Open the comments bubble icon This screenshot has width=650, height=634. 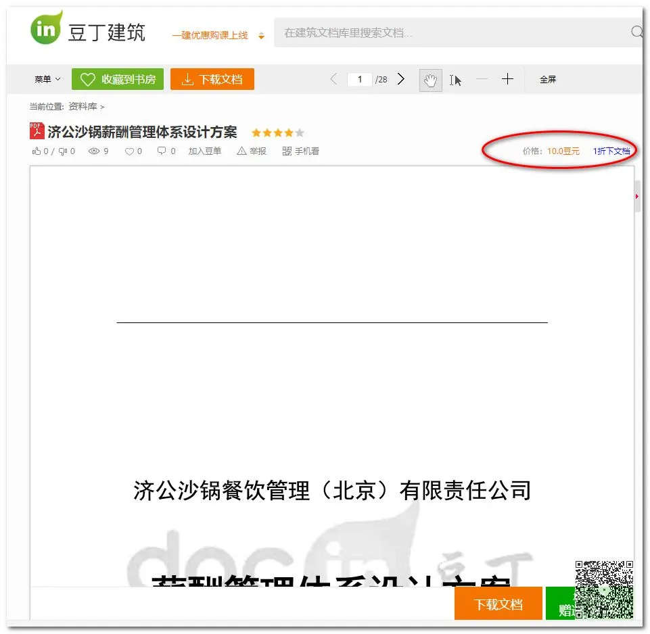(x=162, y=151)
